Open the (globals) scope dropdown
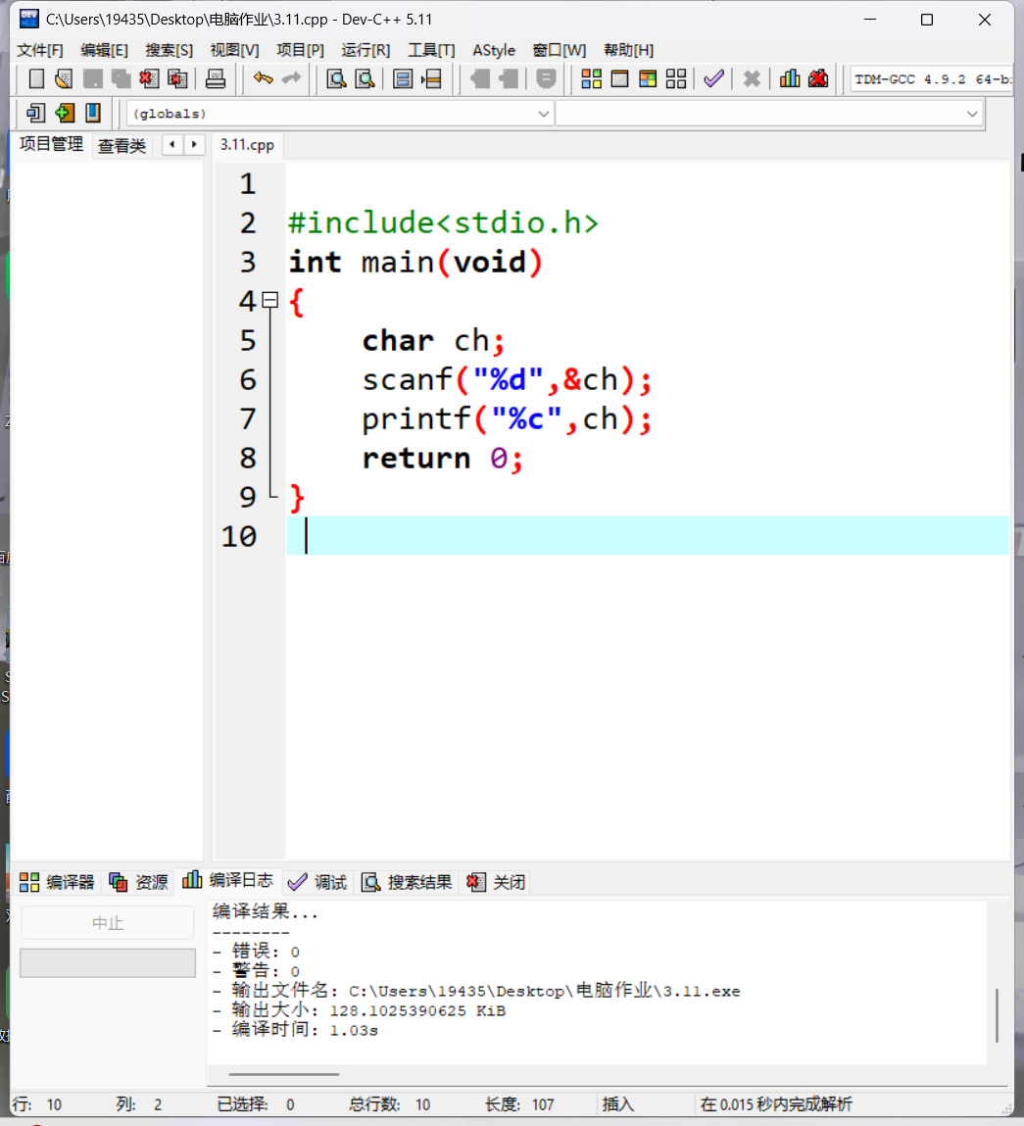This screenshot has height=1126, width=1024. 340,114
